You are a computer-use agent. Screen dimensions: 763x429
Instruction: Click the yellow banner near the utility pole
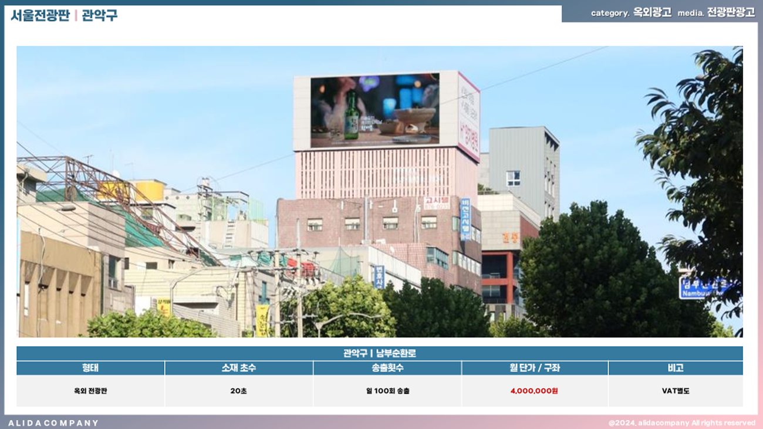262,320
